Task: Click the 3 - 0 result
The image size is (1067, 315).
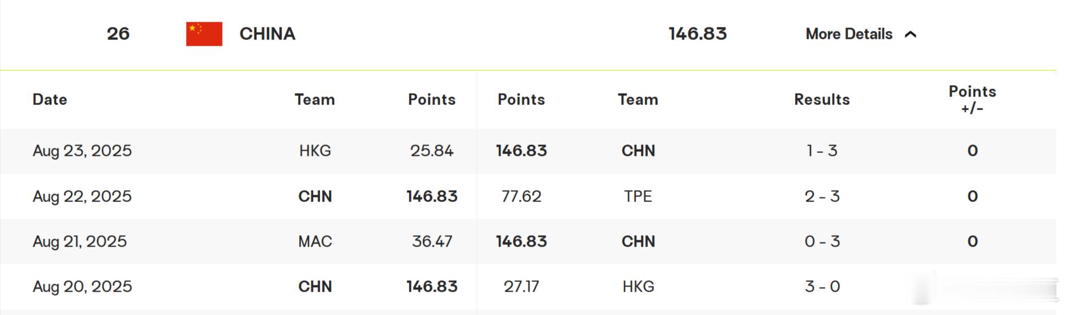Action: pos(822,286)
